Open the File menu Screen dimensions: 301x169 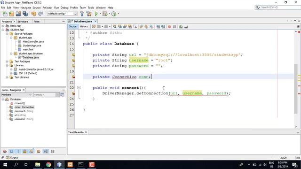(x=3, y=8)
